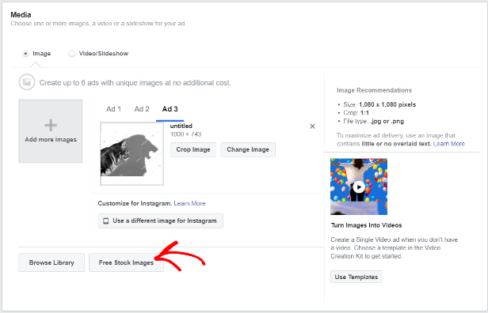Open Learn More link for Instagram customization
The height and width of the screenshot is (313, 488).
pos(189,203)
